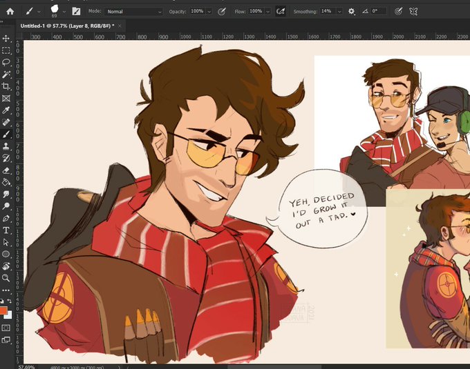
Task: Open the brush tool preset picker
Action: 29,11
